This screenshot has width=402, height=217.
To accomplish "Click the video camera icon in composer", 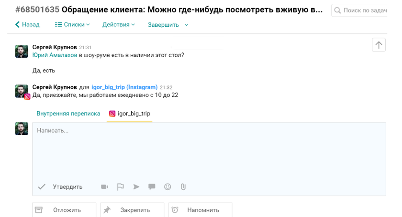I will [x=104, y=187].
